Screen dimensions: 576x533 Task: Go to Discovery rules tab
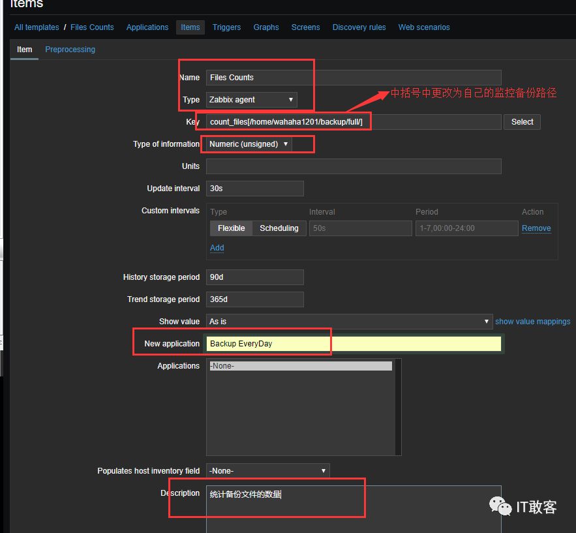click(359, 27)
